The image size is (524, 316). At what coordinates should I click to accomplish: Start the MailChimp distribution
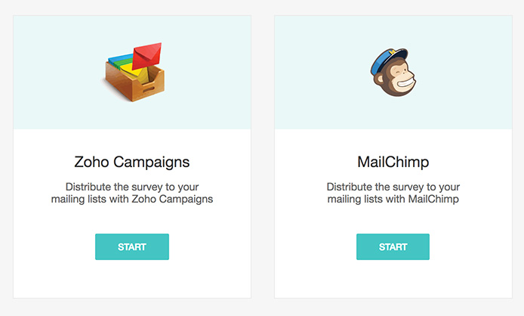pyautogui.click(x=393, y=246)
